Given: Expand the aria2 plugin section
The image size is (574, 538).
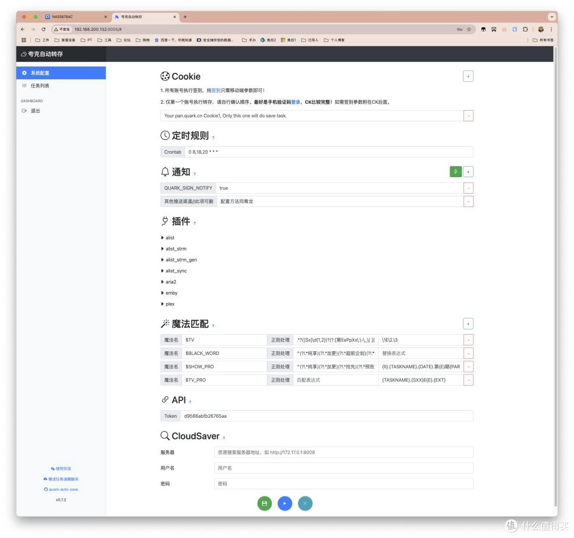Looking at the screenshot, I should point(168,282).
